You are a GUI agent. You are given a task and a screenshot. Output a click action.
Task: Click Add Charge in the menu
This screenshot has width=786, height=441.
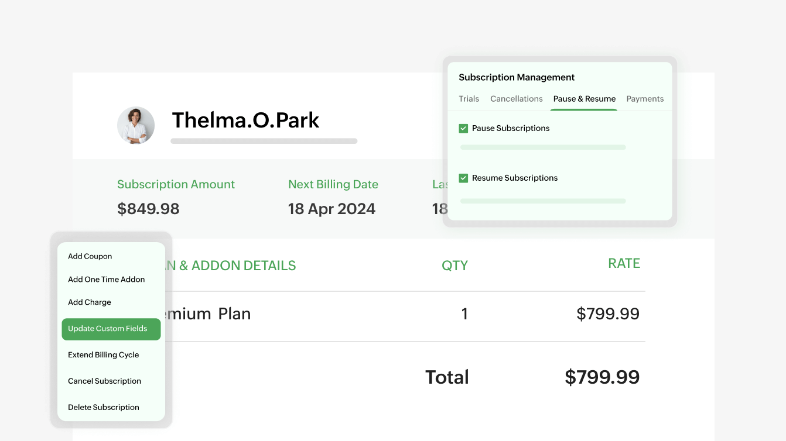(x=89, y=302)
